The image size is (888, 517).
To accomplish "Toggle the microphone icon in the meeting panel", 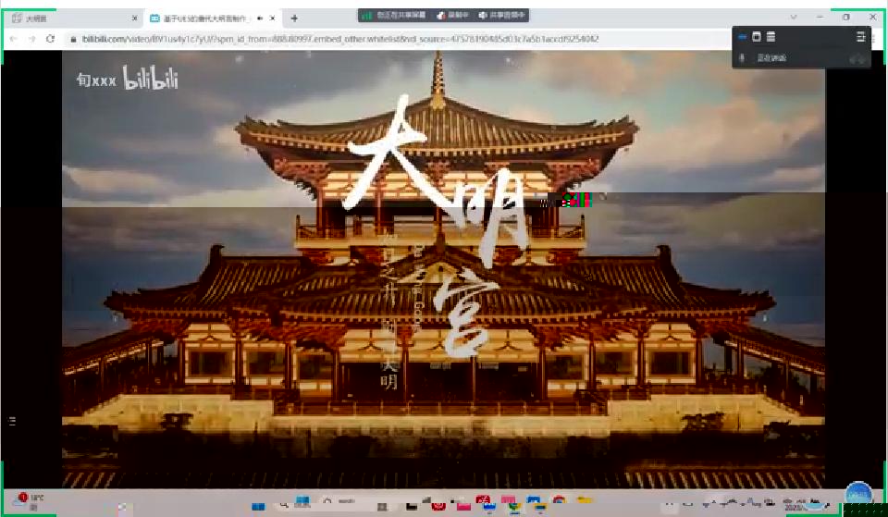I will 743,57.
